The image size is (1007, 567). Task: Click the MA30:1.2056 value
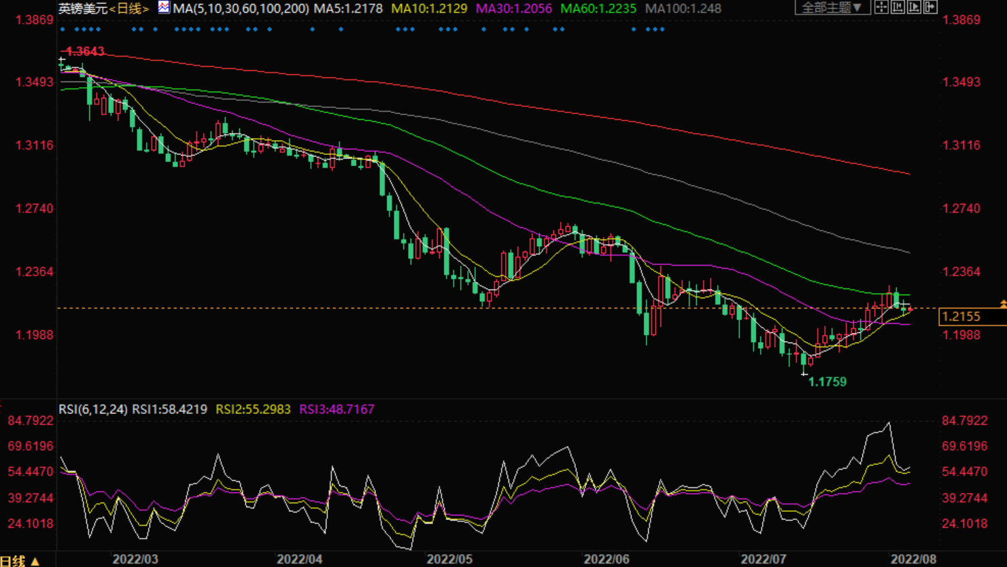tap(513, 9)
